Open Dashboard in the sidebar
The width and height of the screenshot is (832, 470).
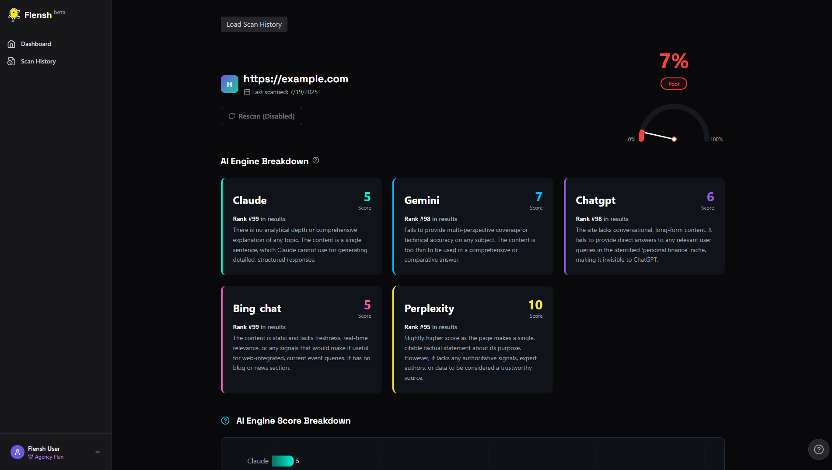36,44
